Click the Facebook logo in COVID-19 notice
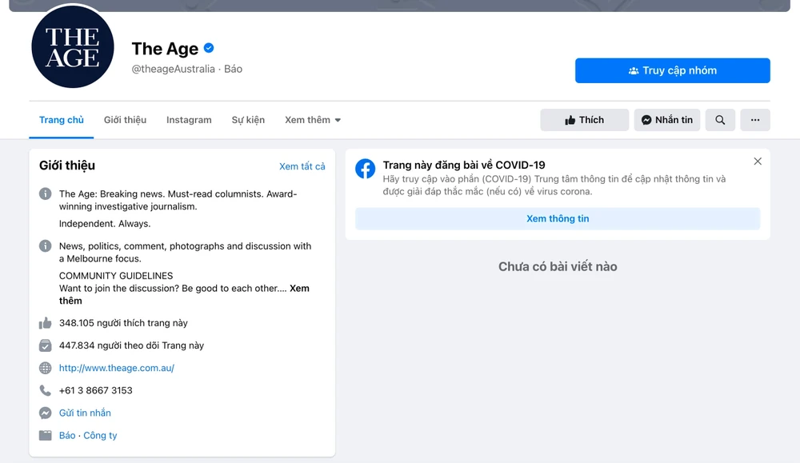 point(366,169)
